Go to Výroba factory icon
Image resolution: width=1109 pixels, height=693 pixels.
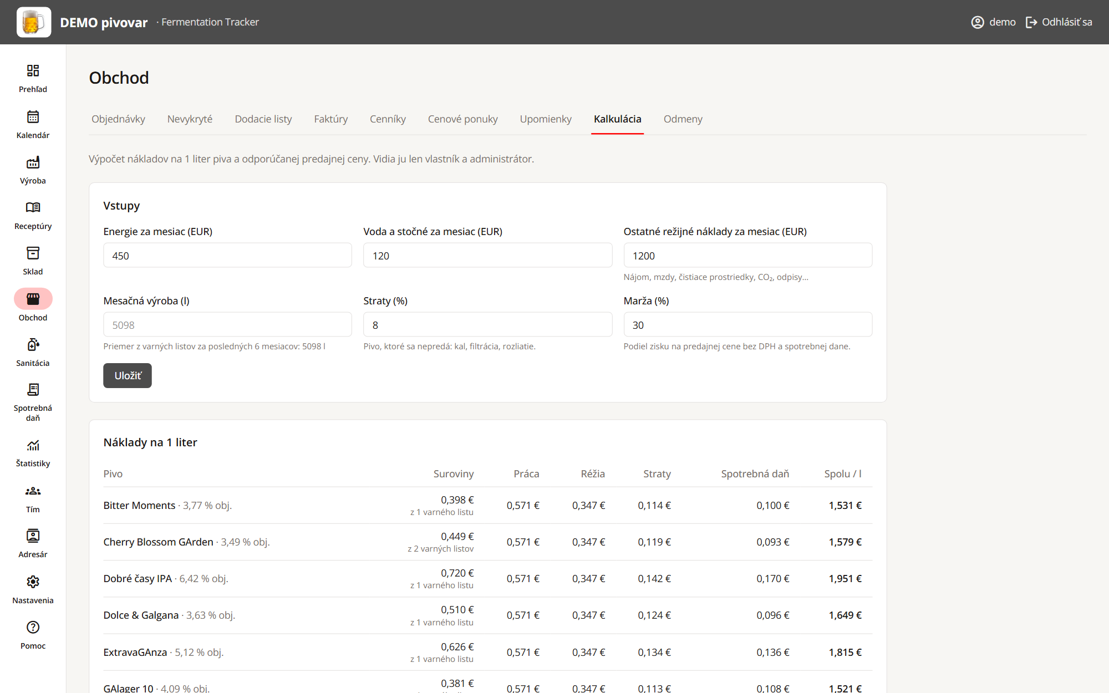(33, 162)
